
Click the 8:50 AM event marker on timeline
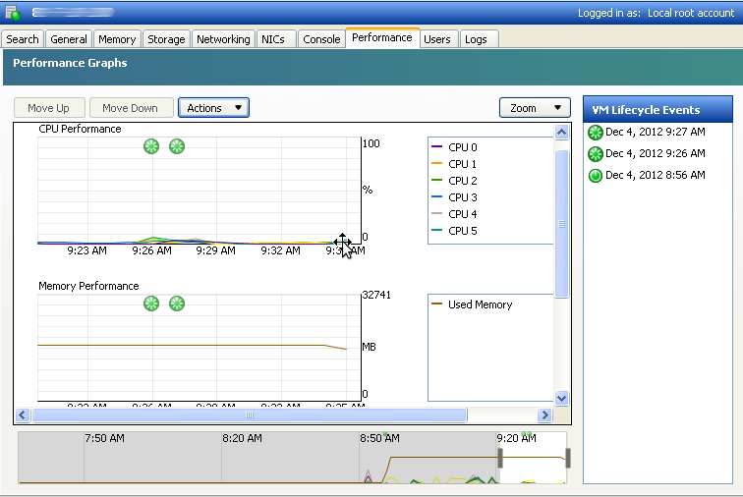[x=385, y=433]
